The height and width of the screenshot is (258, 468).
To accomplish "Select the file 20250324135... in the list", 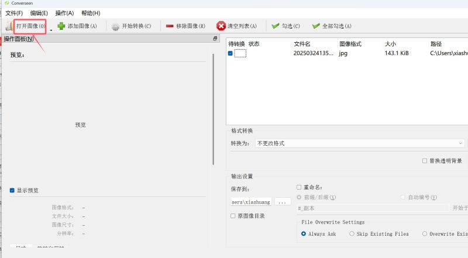I will click(314, 53).
